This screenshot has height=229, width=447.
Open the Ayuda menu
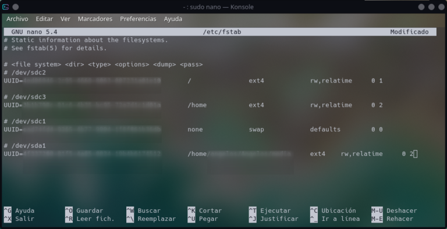pos(173,19)
